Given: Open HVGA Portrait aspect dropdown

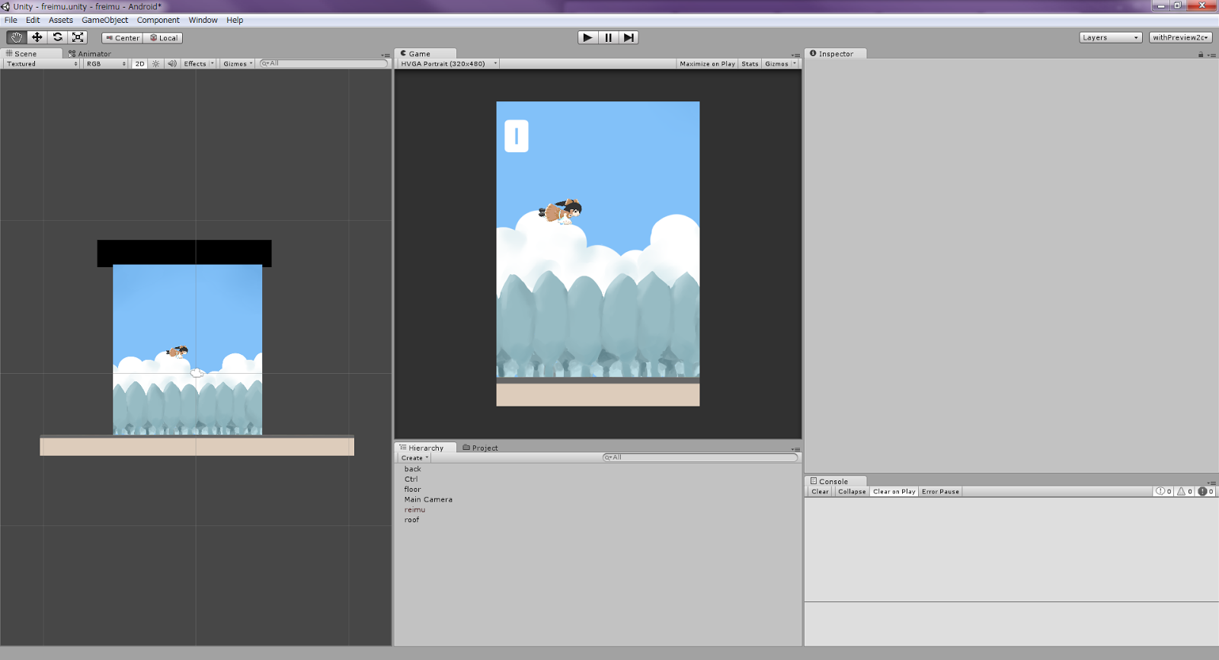Looking at the screenshot, I should (449, 64).
